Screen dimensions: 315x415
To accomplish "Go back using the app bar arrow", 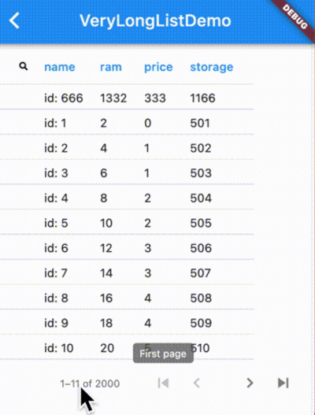I will (x=14, y=20).
